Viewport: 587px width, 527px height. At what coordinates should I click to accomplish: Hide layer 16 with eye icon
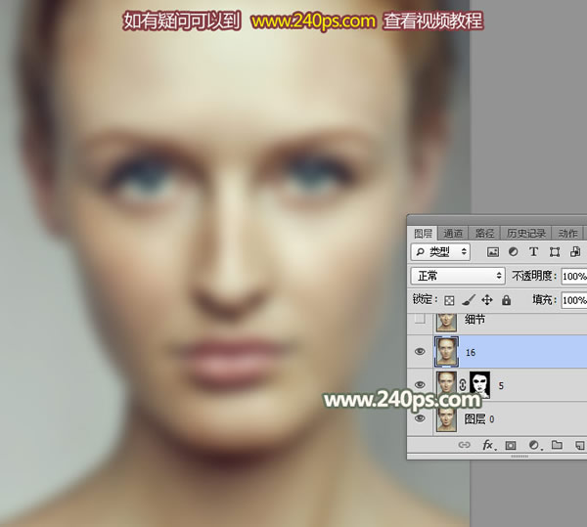(x=420, y=352)
